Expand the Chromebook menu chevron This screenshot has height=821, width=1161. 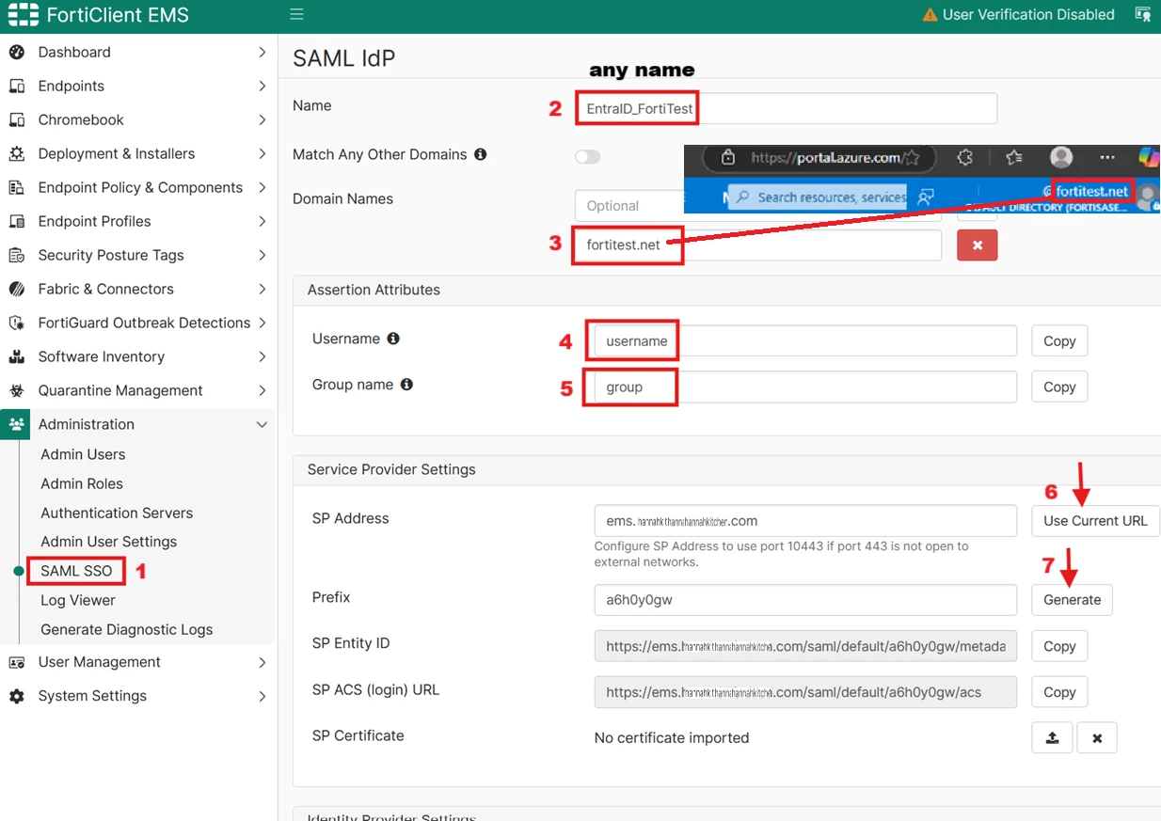[262, 120]
